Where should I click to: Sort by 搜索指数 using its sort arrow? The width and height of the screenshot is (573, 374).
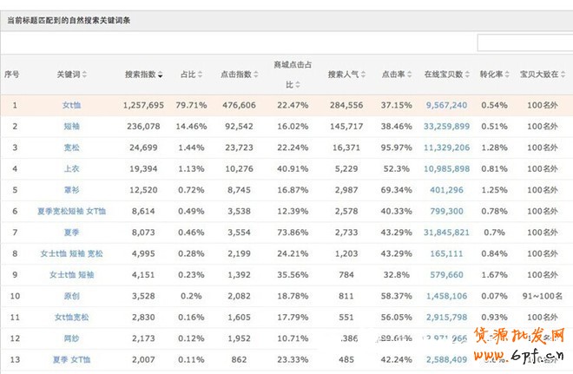click(161, 75)
